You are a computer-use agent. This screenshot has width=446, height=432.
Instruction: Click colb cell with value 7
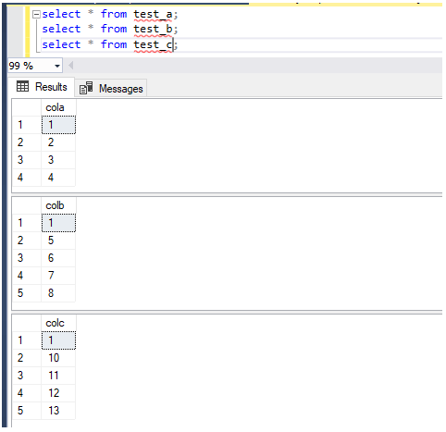click(58, 276)
